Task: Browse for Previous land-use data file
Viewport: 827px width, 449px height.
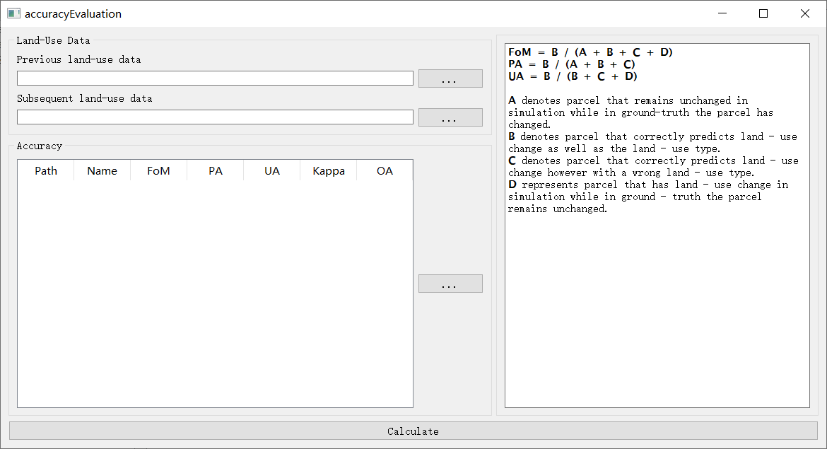Action: click(450, 78)
